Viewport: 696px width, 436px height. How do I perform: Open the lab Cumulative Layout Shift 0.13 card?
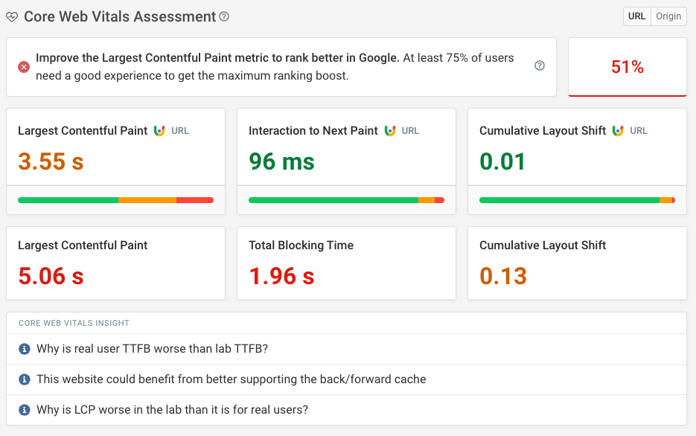pos(577,263)
